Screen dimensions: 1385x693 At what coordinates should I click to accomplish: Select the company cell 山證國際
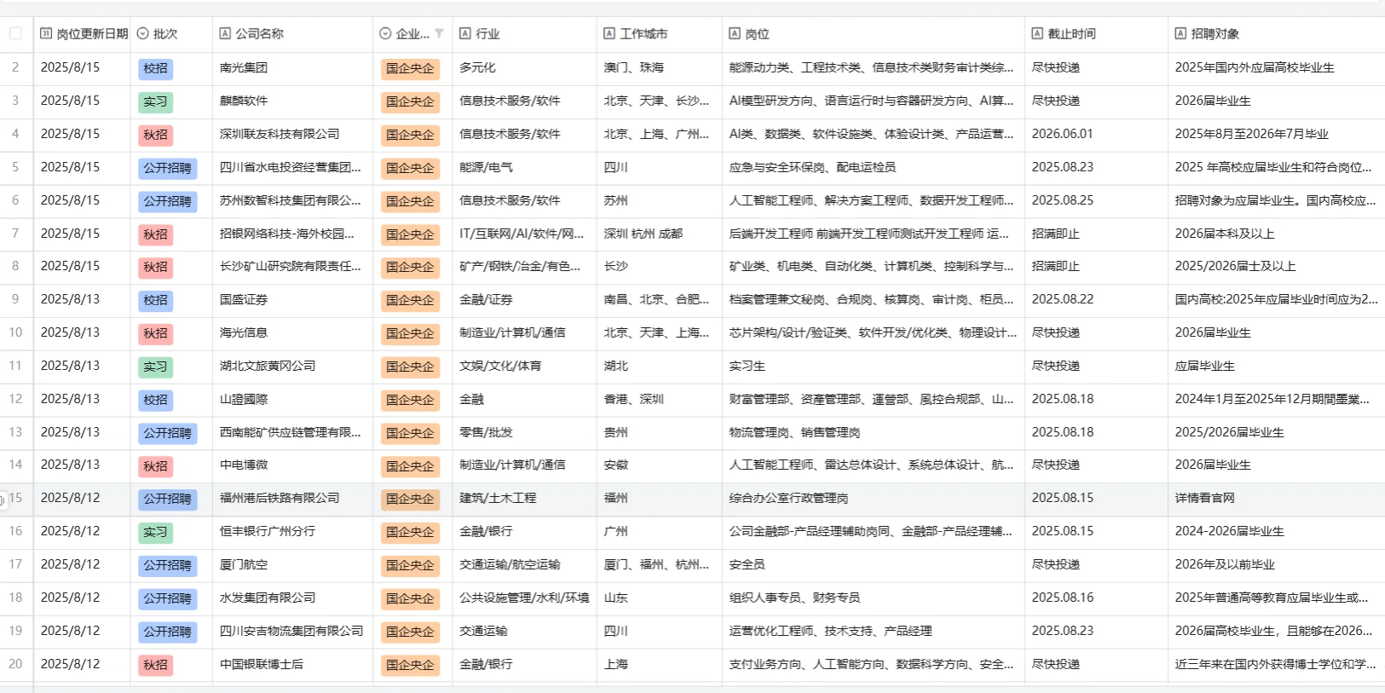[x=292, y=400]
